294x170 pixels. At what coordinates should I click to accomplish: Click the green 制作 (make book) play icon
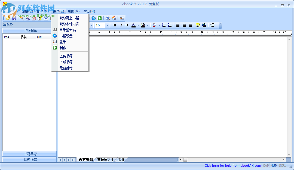[100, 18]
